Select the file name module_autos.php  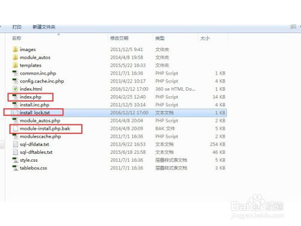pos(40,121)
